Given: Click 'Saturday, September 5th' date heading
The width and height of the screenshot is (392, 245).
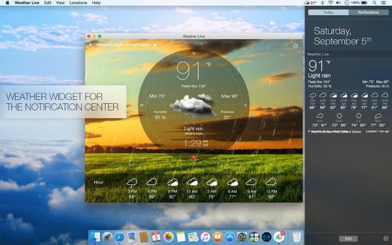Looking at the screenshot, I should point(342,36).
